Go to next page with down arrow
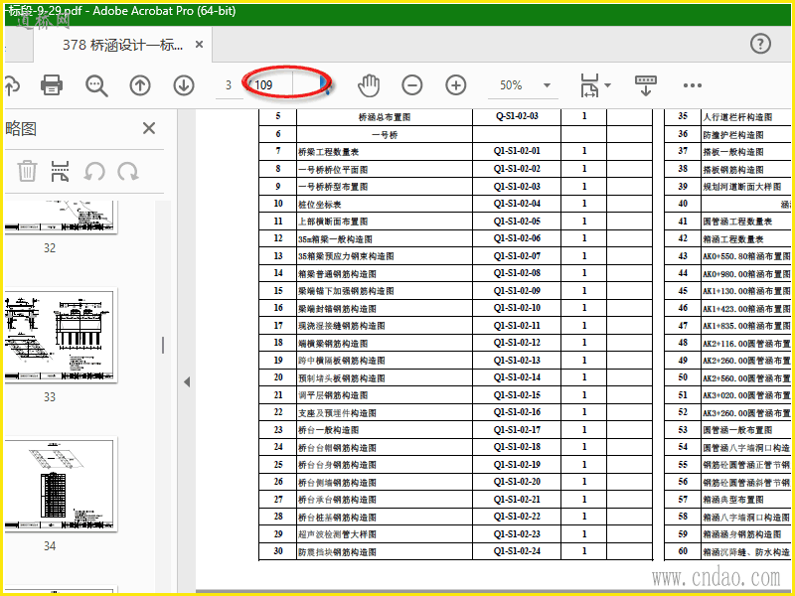795x596 pixels. (184, 85)
